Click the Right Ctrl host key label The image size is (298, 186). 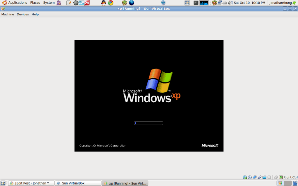click(290, 177)
